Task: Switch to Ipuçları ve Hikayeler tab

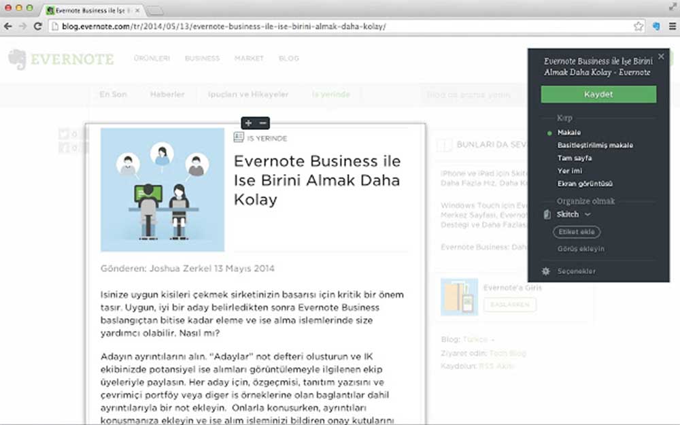Action: point(248,94)
